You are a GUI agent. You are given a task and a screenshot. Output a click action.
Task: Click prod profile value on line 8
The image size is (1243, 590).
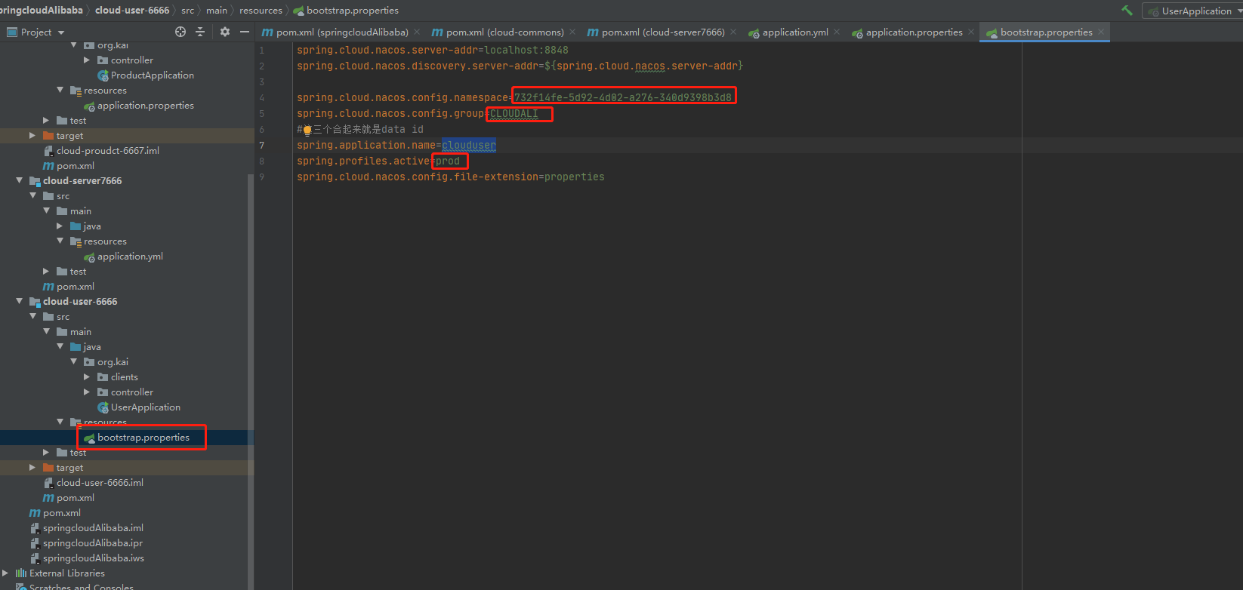(448, 161)
